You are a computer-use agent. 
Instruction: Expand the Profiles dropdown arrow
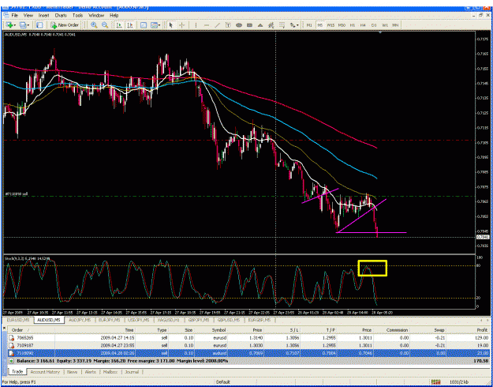[28, 25]
